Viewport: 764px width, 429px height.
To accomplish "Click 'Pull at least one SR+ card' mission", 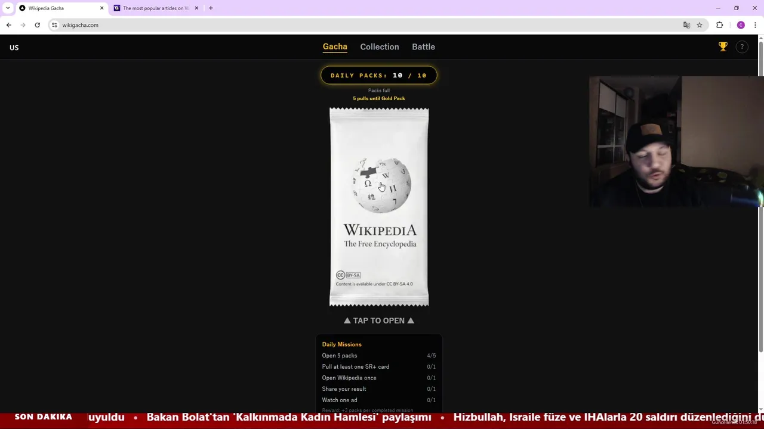I will coord(379,366).
